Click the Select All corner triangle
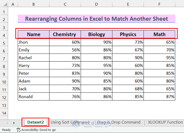 pos(5,5)
